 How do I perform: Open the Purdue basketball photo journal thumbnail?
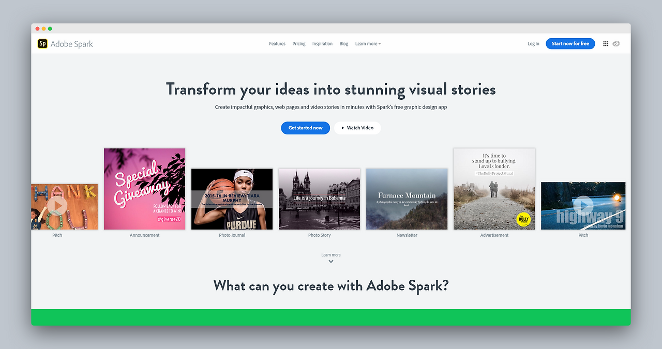coord(232,199)
